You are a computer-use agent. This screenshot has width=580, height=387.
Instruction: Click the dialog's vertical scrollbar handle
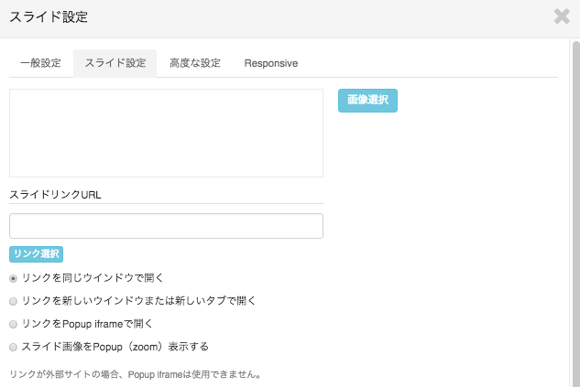576,214
